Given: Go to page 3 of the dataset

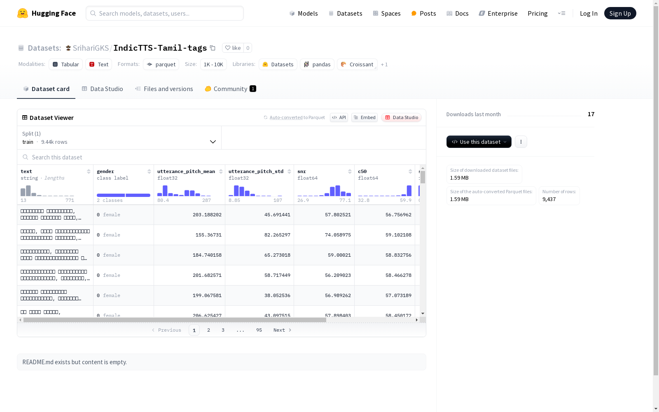Looking at the screenshot, I should pyautogui.click(x=223, y=330).
